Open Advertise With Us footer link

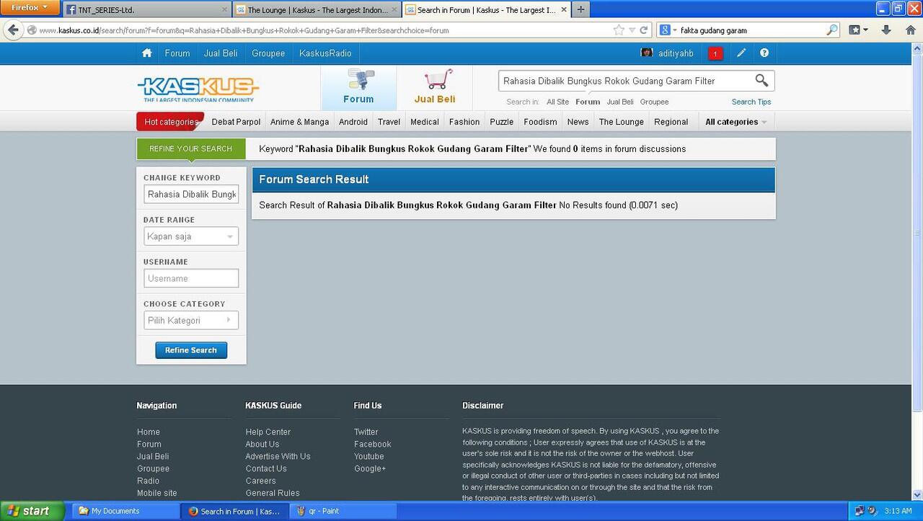(278, 456)
